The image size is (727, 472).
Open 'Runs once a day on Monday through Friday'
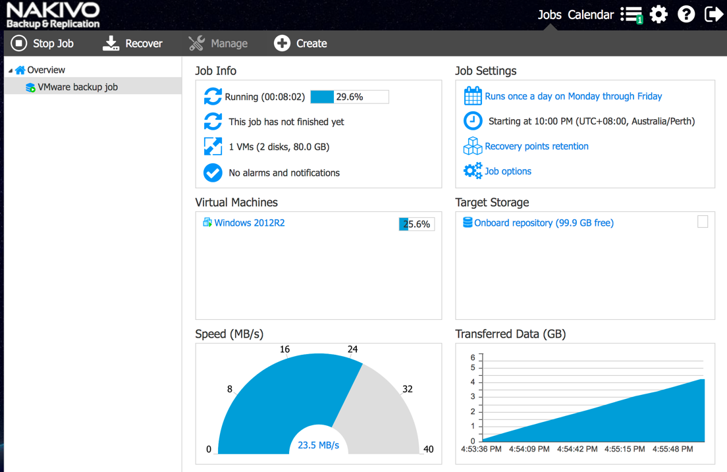(x=574, y=96)
